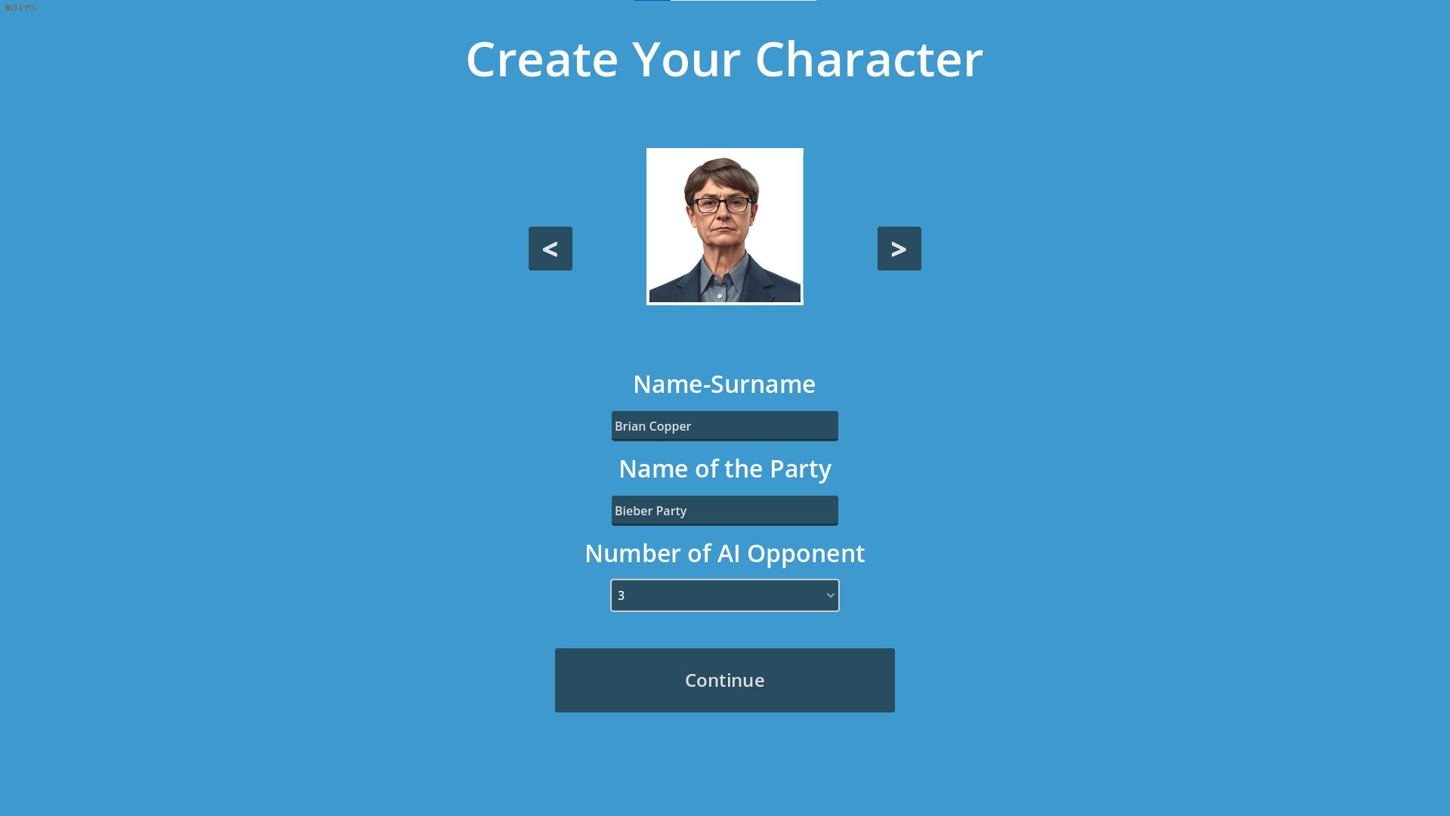Click the glasses on the character portrait
This screenshot has width=1450, height=816.
pyautogui.click(x=722, y=204)
